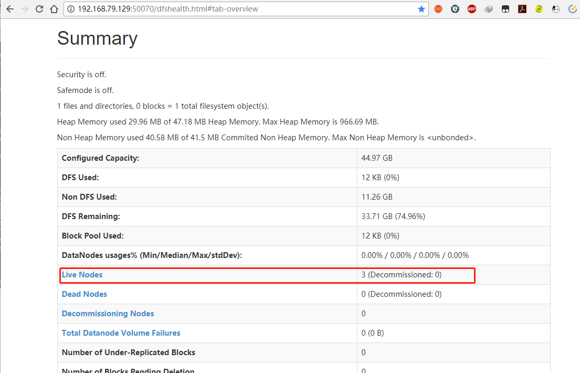Bookmark this page with the blue star
The height and width of the screenshot is (373, 580).
pos(421,9)
